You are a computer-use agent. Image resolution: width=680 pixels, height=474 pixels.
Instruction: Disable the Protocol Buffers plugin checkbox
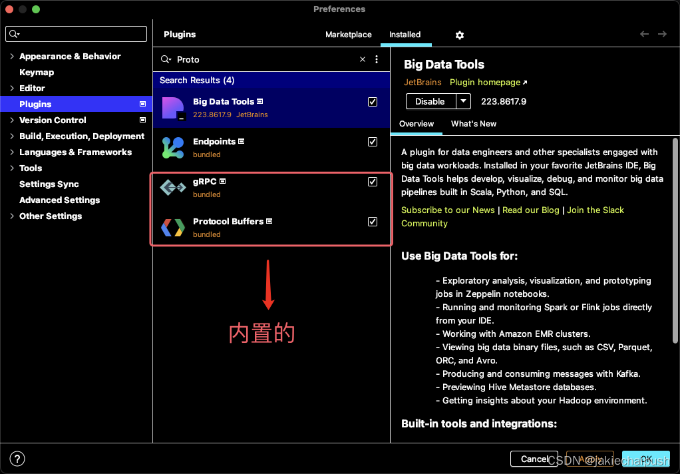tap(373, 222)
